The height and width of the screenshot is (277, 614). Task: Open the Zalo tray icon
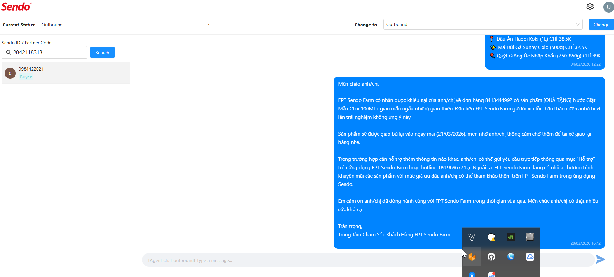492,274
